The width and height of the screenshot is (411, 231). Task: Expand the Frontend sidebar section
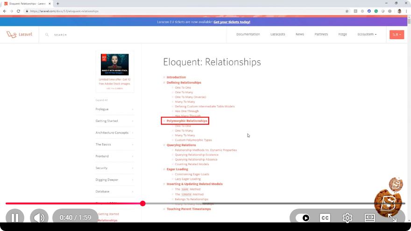click(x=114, y=156)
